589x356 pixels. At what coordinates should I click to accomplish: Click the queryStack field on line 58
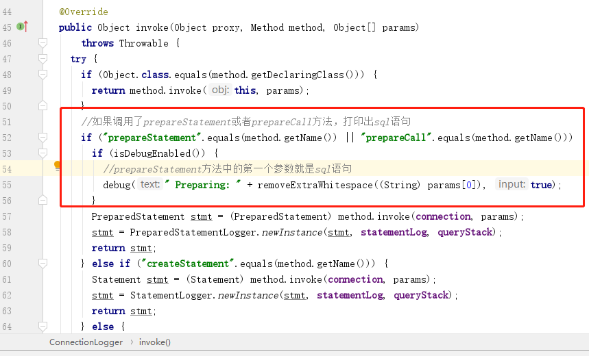[x=465, y=232]
